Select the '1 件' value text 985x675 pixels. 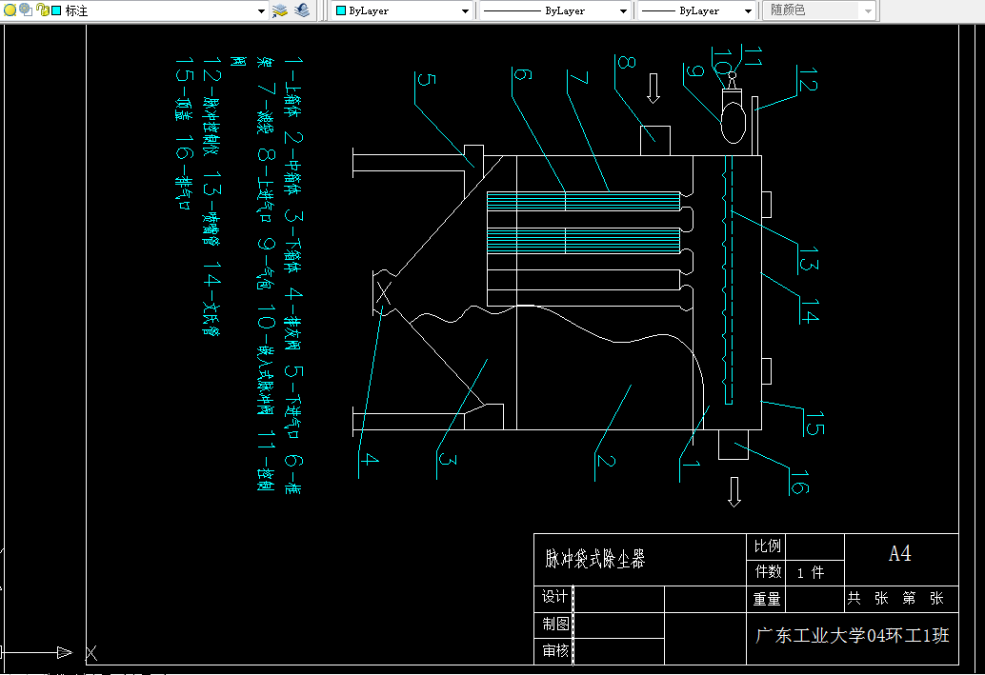pos(811,572)
